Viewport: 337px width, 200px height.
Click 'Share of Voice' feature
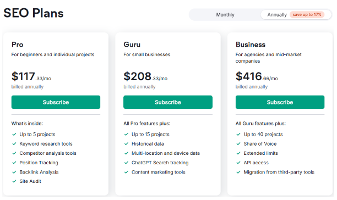(260, 143)
